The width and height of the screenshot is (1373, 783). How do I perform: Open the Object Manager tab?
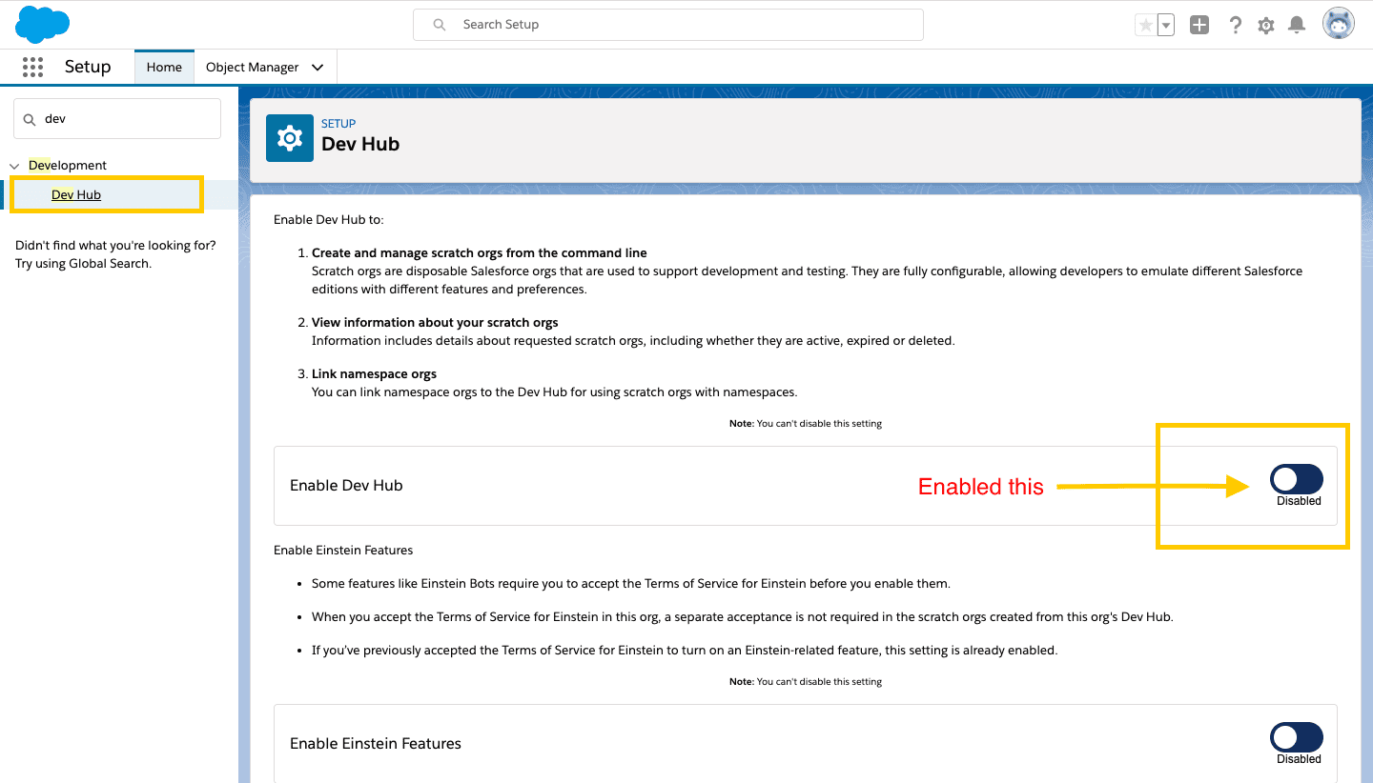coord(253,67)
